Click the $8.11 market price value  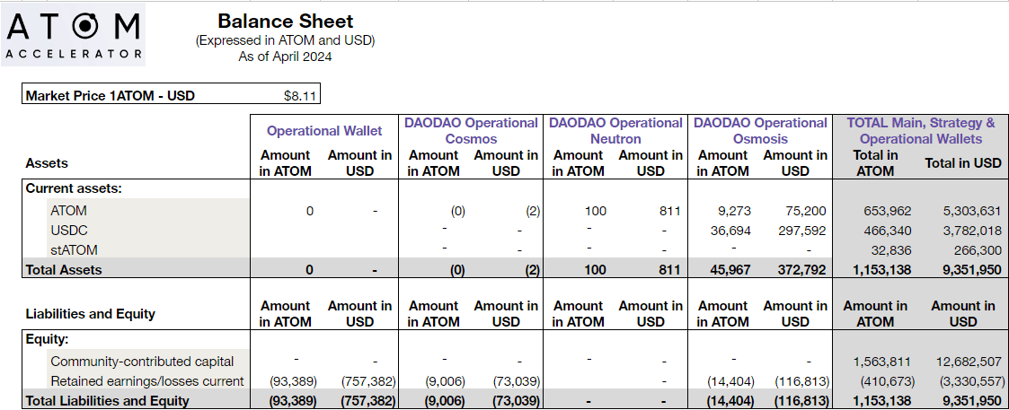[298, 95]
